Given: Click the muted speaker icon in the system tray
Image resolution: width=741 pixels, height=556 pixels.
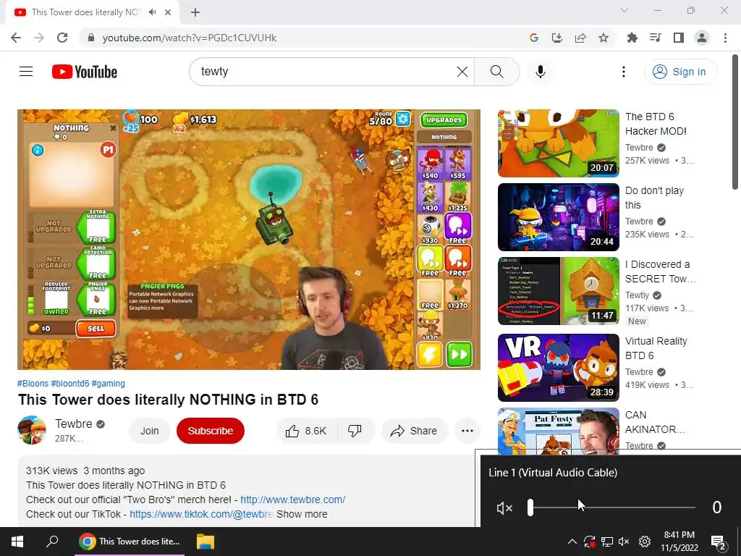Looking at the screenshot, I should point(624,542).
